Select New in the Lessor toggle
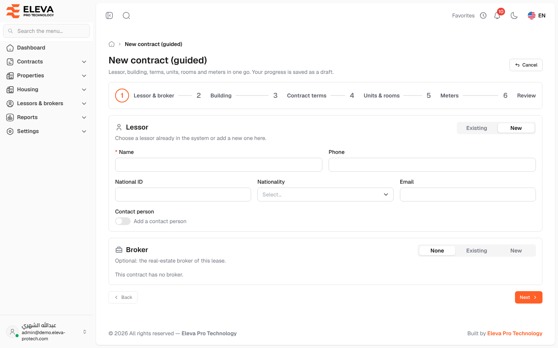 click(x=516, y=128)
